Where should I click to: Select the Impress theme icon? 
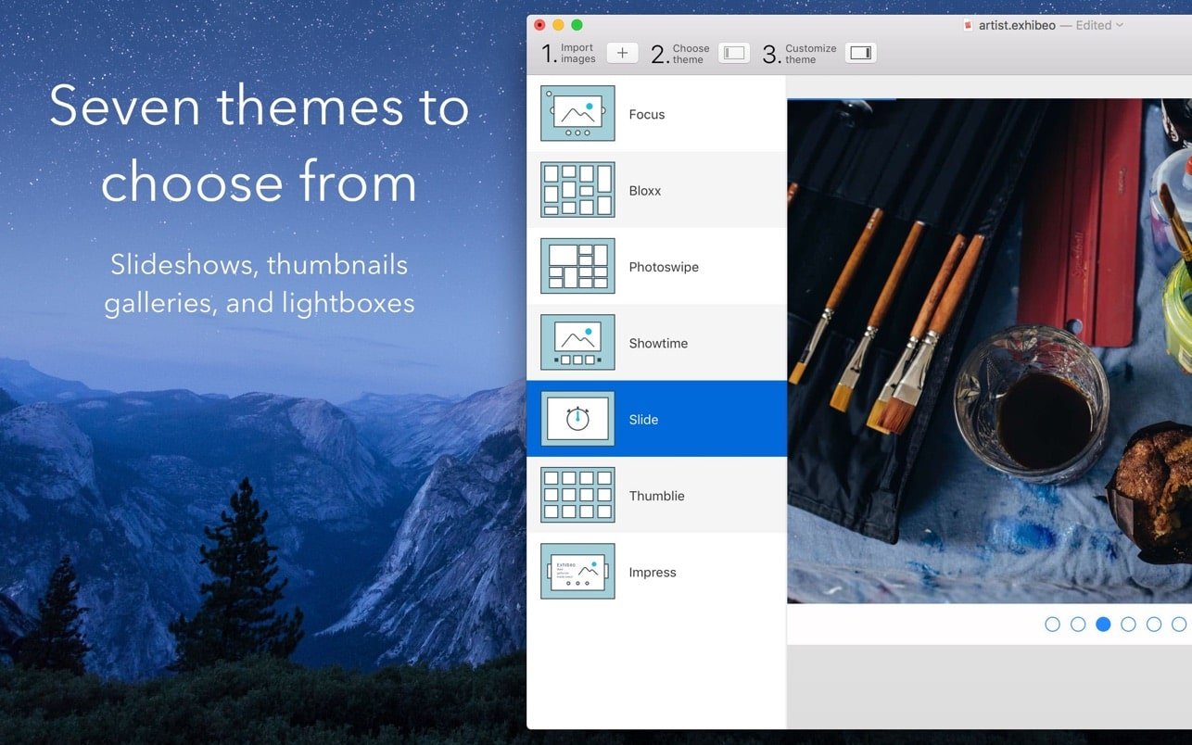tap(577, 572)
